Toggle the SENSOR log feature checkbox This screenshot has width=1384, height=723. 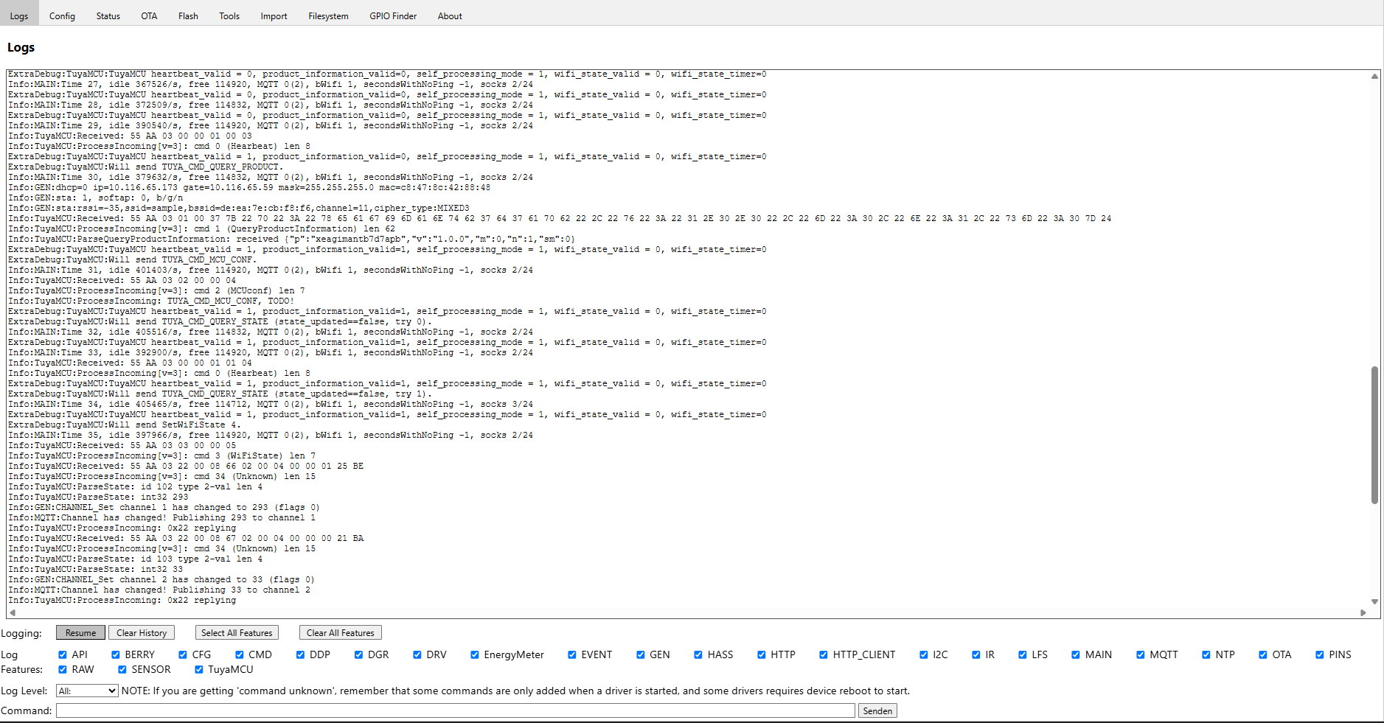(x=122, y=669)
